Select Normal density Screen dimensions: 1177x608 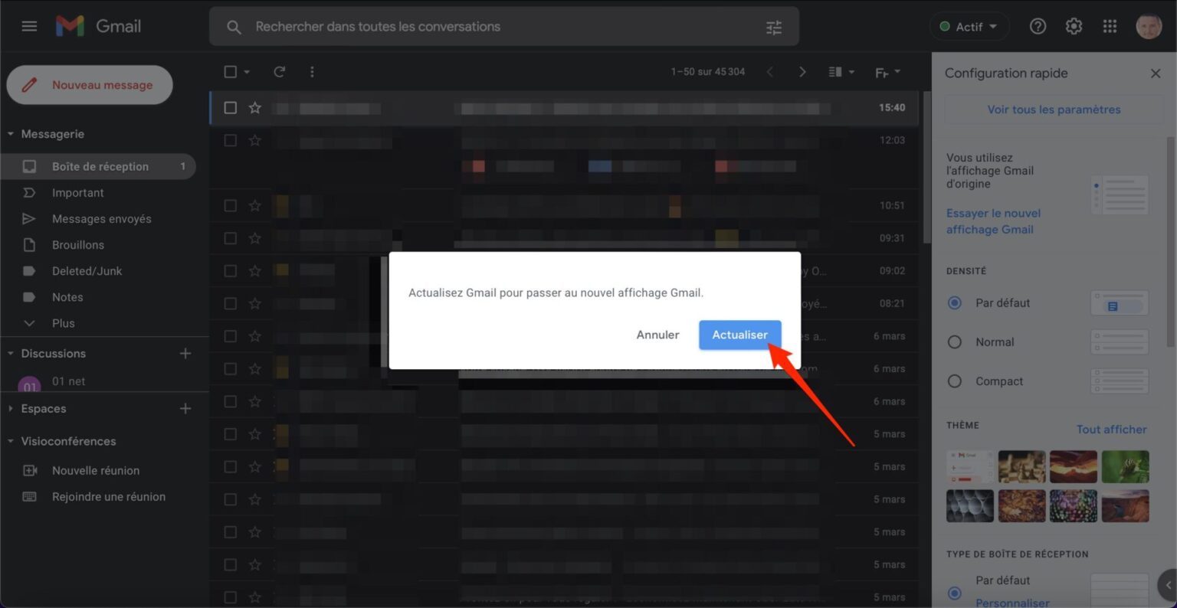(954, 342)
